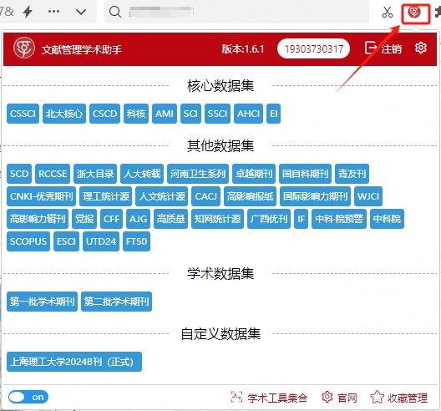441x411 pixels.
Task: Expand the chevron dropdown in browser toolbar
Action: tap(81, 12)
